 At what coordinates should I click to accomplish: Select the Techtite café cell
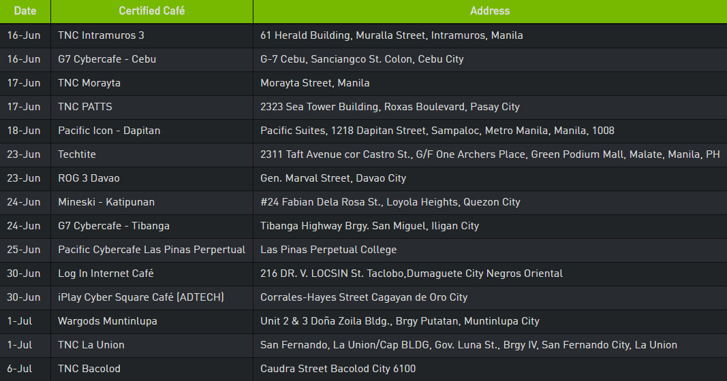pos(152,155)
